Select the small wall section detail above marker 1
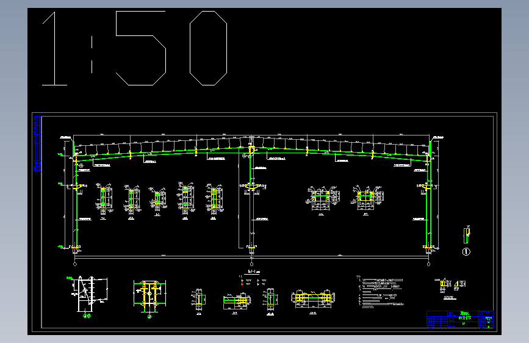Viewport: 529px width, 343px height. pyautogui.click(x=467, y=235)
